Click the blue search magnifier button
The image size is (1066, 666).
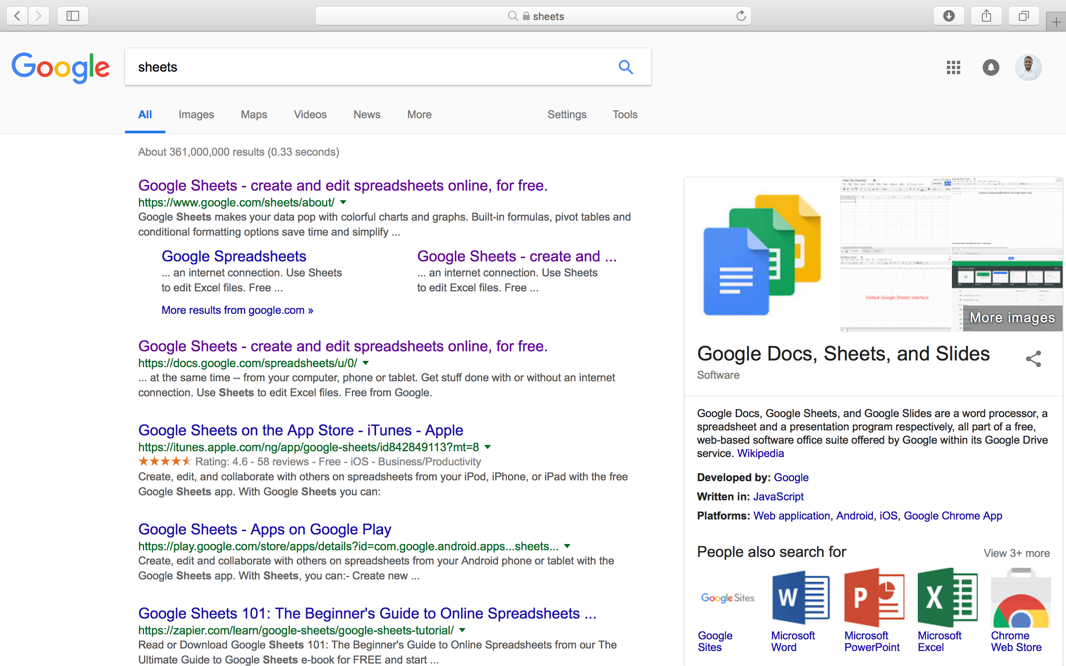click(x=625, y=67)
